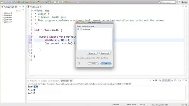The image size is (189, 106).
Task: Open the New dropdown arrow in toolbar
Action: pos(4,2)
